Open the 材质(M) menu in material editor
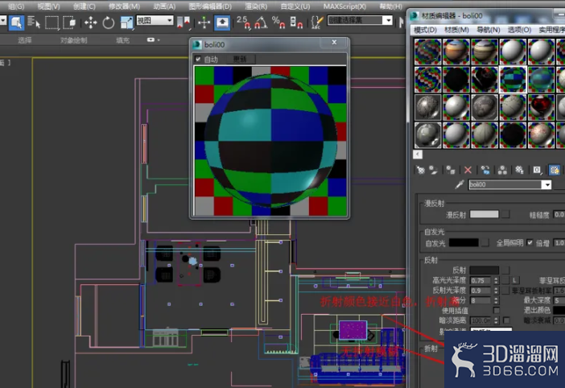565x388 pixels. point(456,30)
